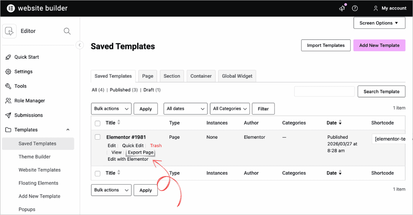Click the Settings gear icon
The height and width of the screenshot is (215, 413).
(8, 72)
